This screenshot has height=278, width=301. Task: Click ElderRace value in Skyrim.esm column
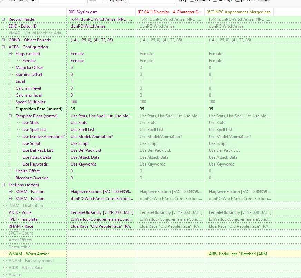101,226
